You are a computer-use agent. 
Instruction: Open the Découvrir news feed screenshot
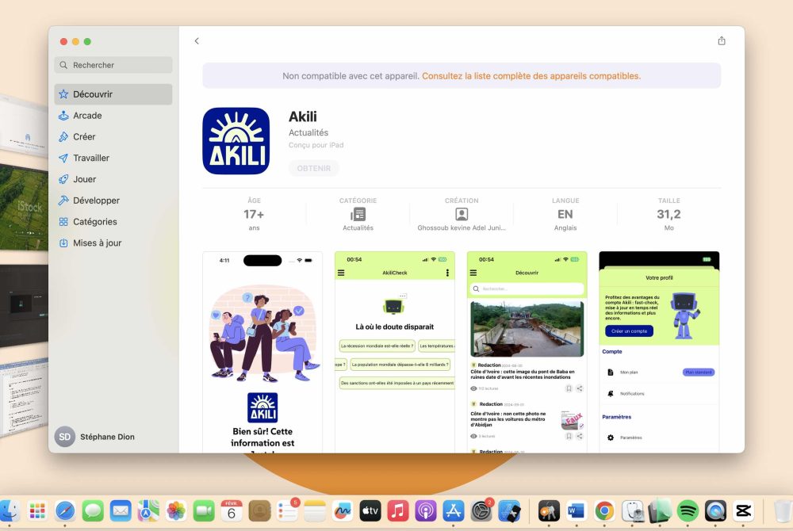[527, 352]
